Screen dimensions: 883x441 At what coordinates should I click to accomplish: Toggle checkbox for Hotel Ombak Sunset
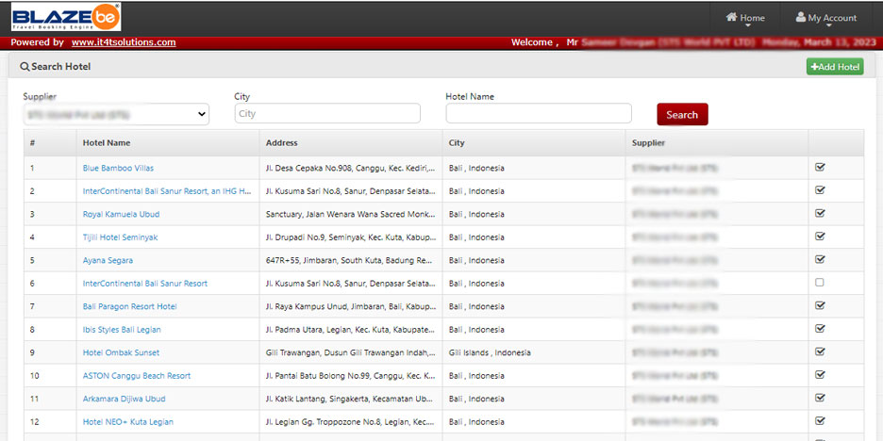pyautogui.click(x=819, y=351)
